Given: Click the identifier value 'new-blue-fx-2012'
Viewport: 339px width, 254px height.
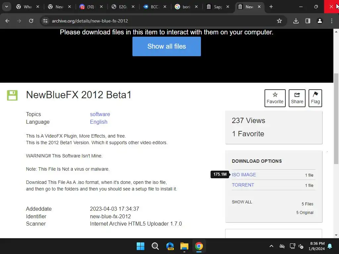Looking at the screenshot, I should pyautogui.click(x=110, y=216).
